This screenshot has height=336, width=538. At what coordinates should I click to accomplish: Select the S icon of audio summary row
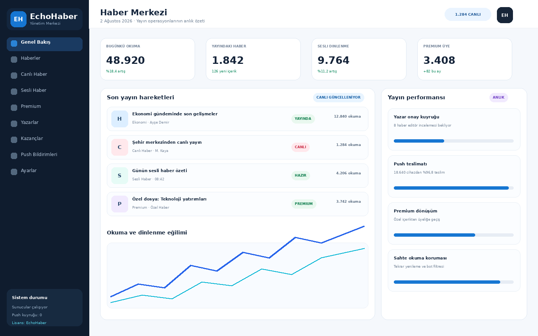pos(120,175)
